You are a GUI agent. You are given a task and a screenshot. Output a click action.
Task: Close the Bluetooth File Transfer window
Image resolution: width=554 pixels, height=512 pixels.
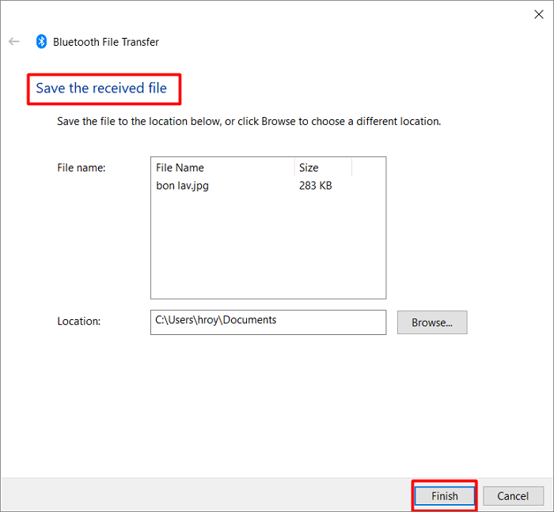pos(538,13)
